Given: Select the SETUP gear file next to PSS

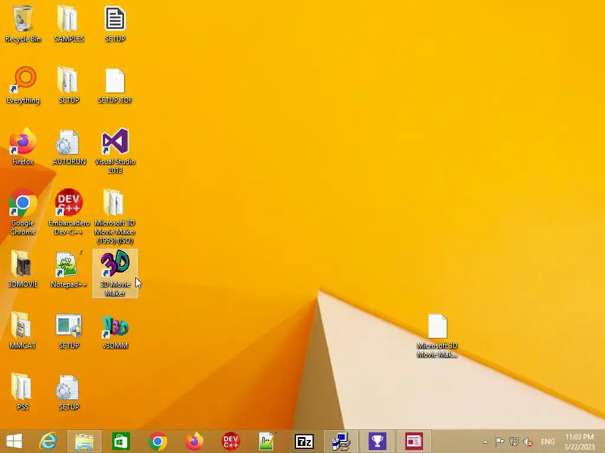Looking at the screenshot, I should click(69, 392).
